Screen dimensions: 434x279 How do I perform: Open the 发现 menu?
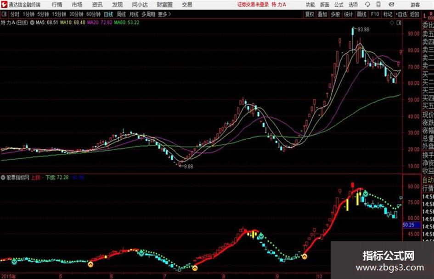point(118,5)
